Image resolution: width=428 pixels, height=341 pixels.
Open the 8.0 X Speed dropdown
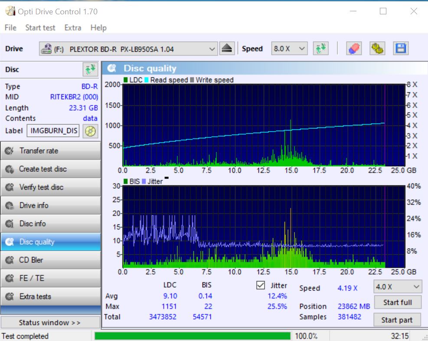click(x=289, y=49)
